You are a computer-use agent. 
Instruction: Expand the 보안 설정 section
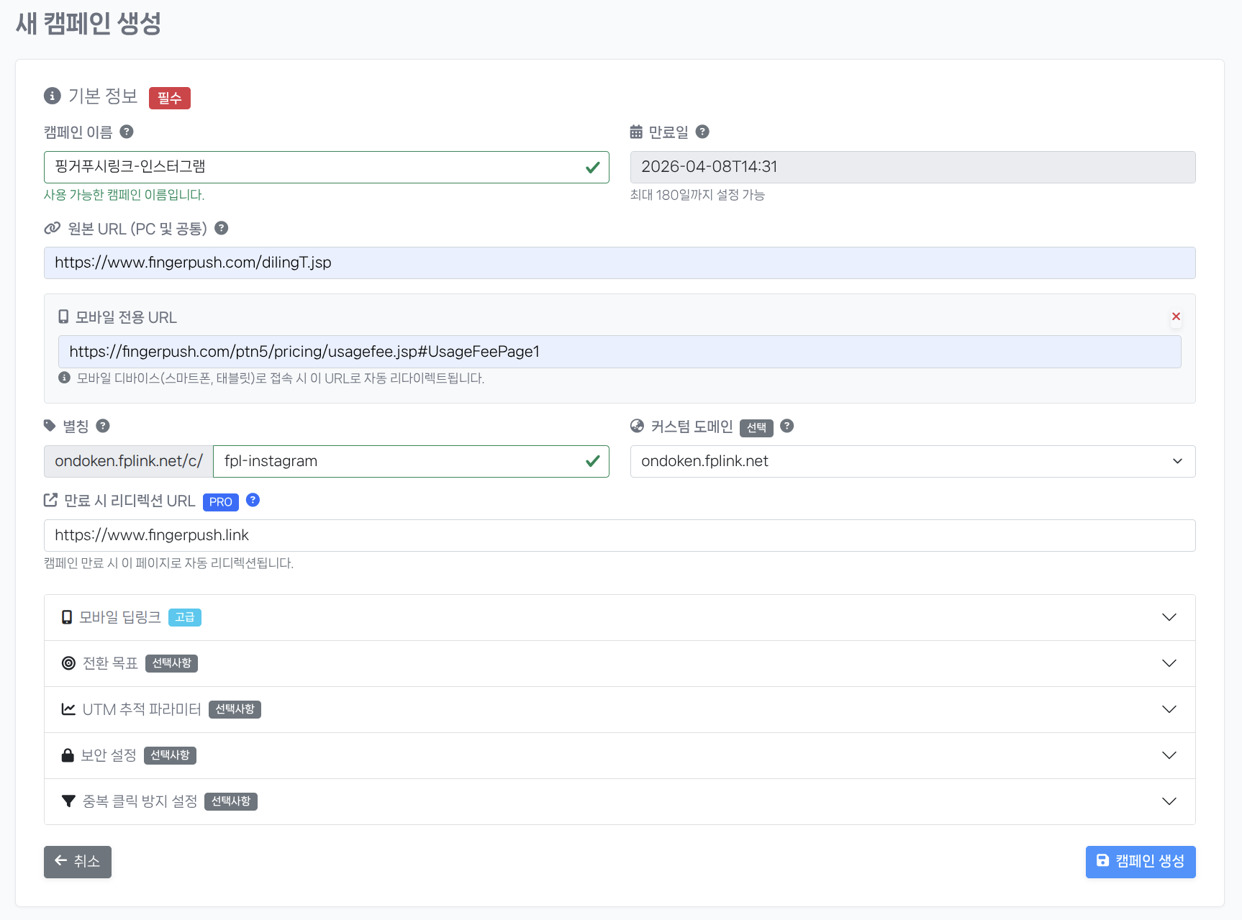click(x=619, y=755)
